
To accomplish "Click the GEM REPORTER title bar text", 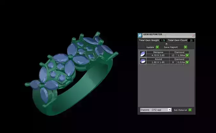I will coord(153,34).
